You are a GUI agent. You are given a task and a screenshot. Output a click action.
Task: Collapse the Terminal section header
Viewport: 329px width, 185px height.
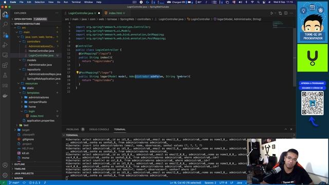(72, 135)
